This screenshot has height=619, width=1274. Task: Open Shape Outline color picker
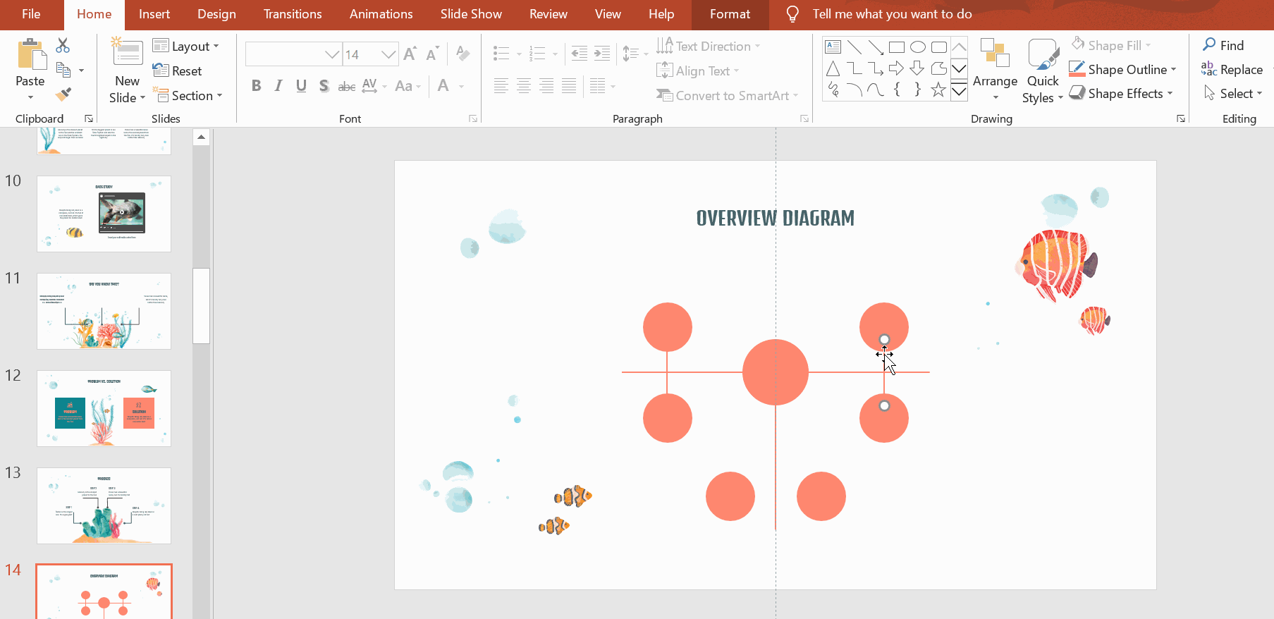[1126, 70]
